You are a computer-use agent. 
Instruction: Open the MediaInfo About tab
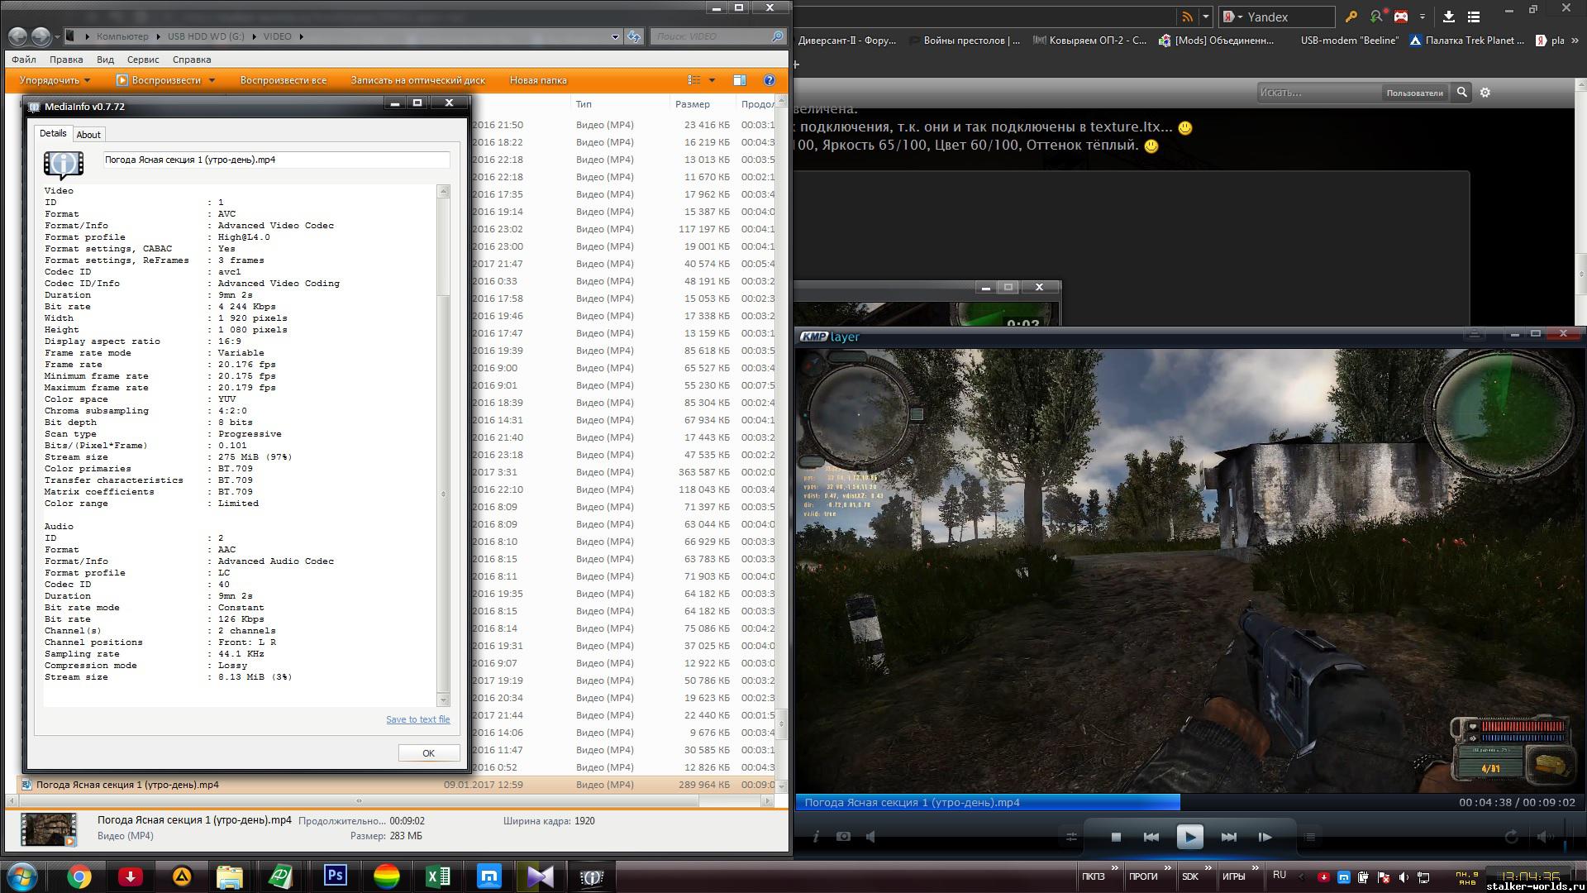coord(88,135)
